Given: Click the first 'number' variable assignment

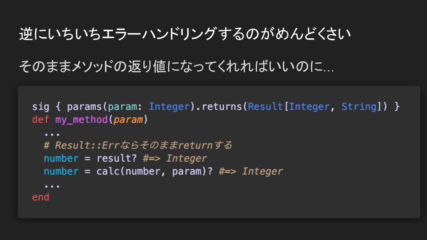Looking at the screenshot, I should point(61,158).
